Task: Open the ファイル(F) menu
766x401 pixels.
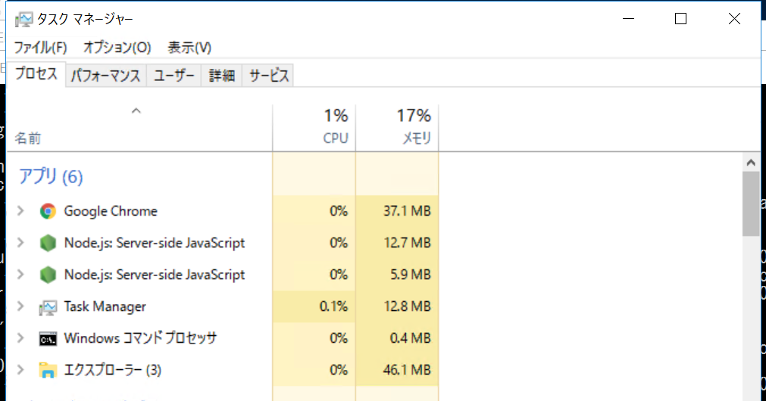Action: point(41,48)
